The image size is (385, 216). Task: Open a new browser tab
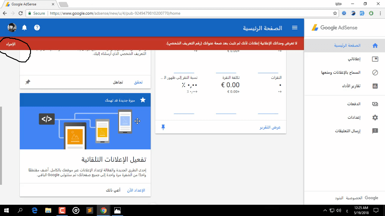point(63,4)
